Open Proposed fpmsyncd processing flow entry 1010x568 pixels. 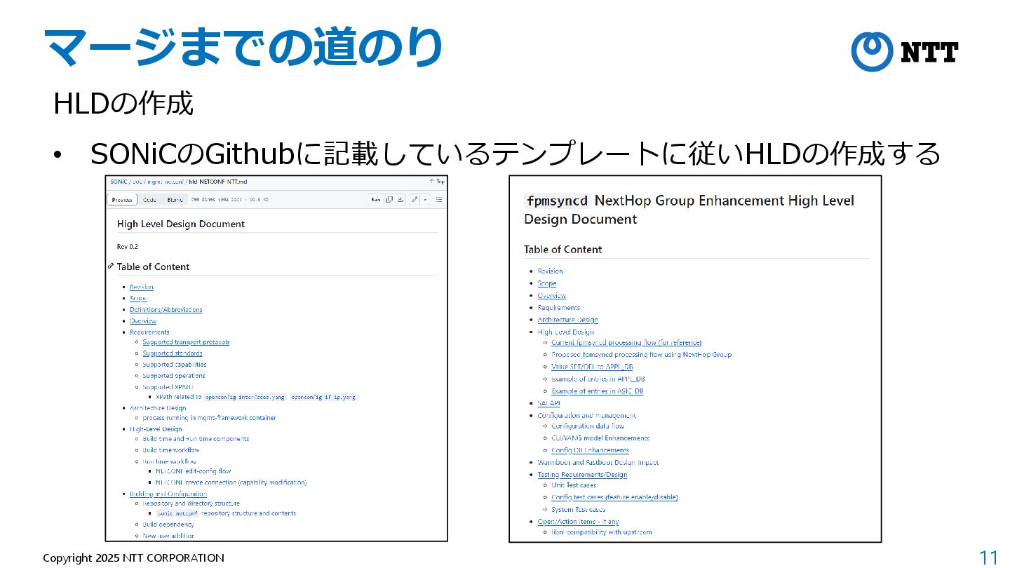click(642, 355)
